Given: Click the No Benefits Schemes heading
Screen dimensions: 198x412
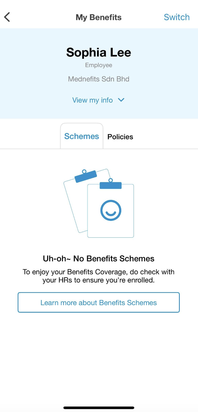Looking at the screenshot, I should point(99,258).
